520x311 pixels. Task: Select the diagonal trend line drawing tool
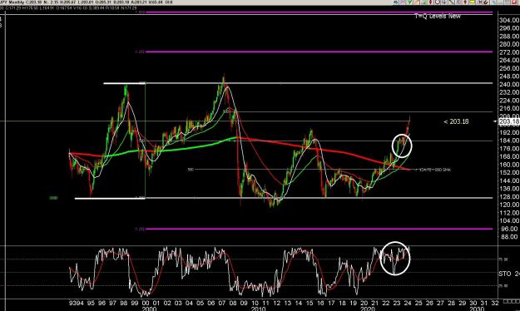coord(451,2)
